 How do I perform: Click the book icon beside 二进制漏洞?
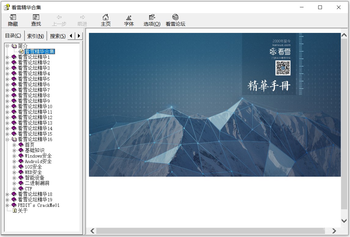pos(21,183)
